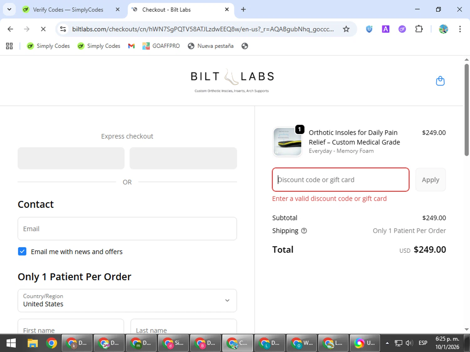This screenshot has width=470, height=352.
Task: Click the Total amount $249.00
Action: (430, 250)
